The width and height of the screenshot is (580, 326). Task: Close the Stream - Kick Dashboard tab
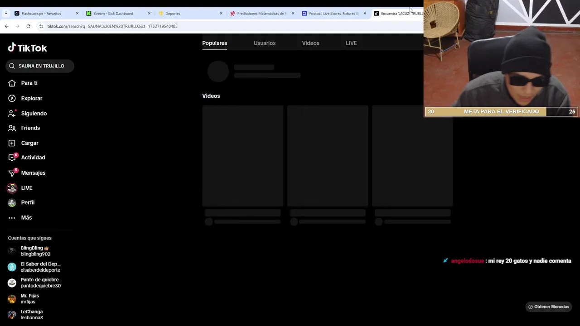149,14
